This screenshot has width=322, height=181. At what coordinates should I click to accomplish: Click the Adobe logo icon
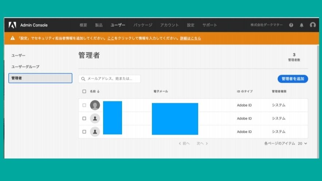click(x=12, y=25)
